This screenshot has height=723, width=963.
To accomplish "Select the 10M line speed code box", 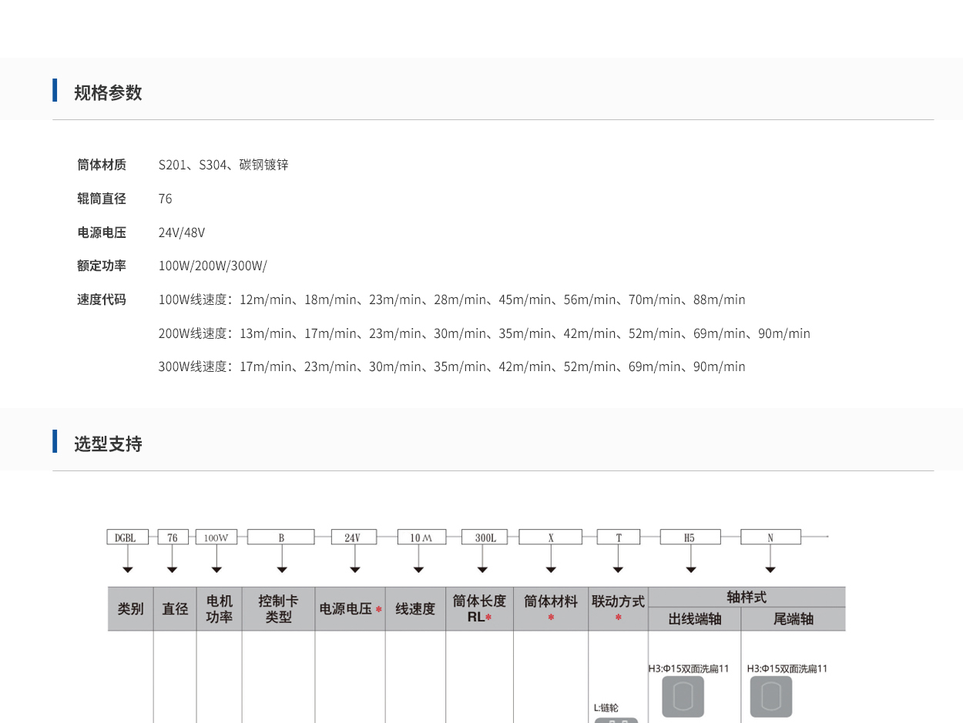I will pyautogui.click(x=421, y=537).
